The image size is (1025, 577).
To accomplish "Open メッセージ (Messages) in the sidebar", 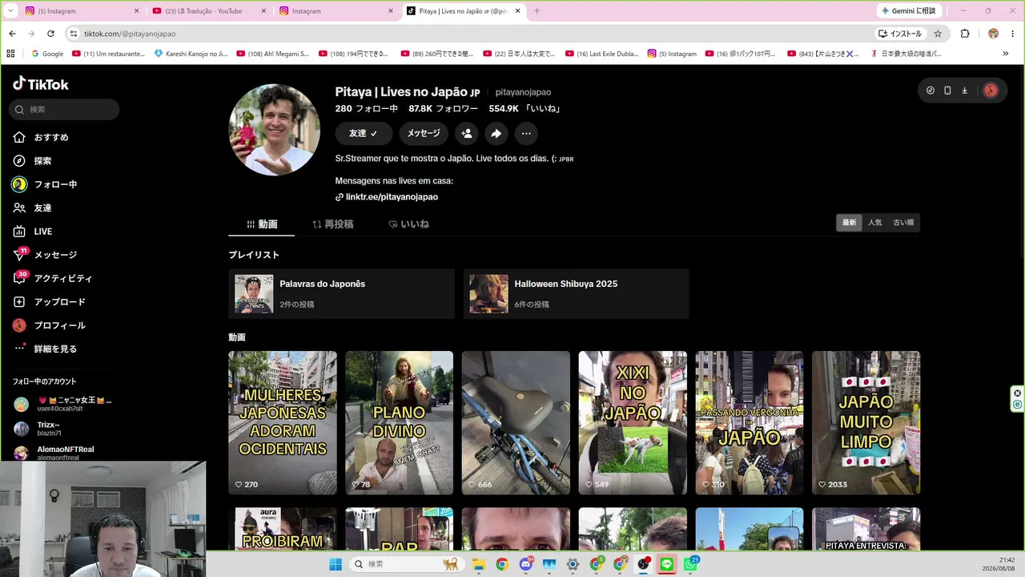I will click(45, 255).
